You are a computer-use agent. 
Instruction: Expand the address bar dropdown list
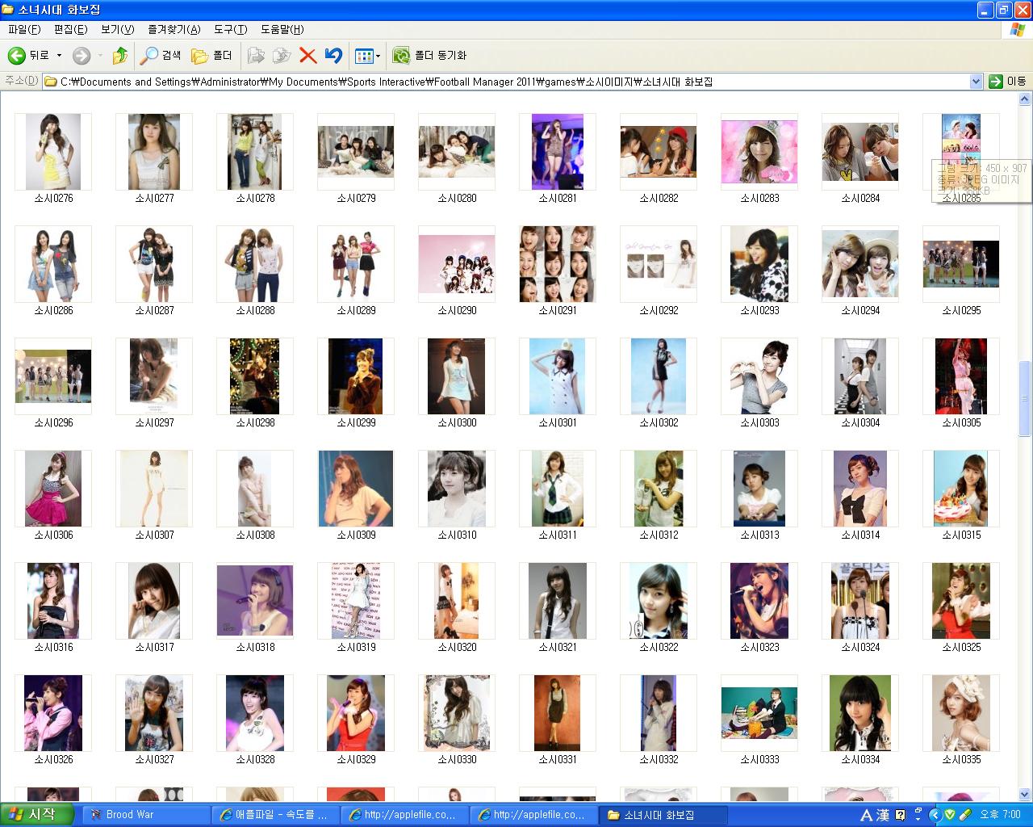[x=975, y=82]
